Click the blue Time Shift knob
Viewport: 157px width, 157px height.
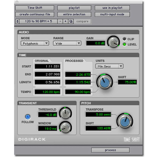(x=105, y=82)
